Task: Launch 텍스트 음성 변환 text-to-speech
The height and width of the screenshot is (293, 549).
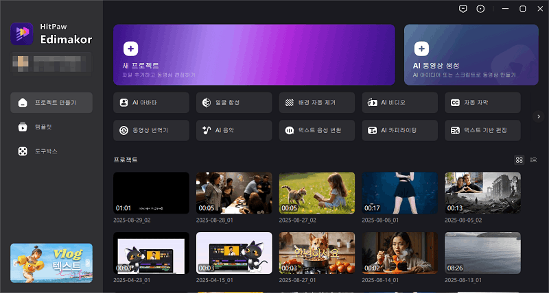Action: [317, 130]
